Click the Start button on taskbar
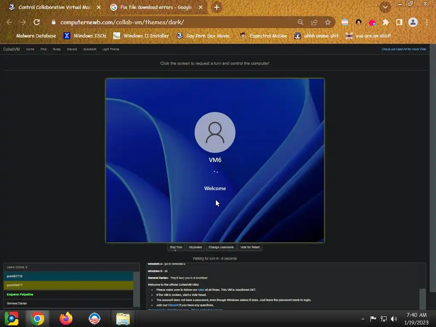 (x=11, y=318)
